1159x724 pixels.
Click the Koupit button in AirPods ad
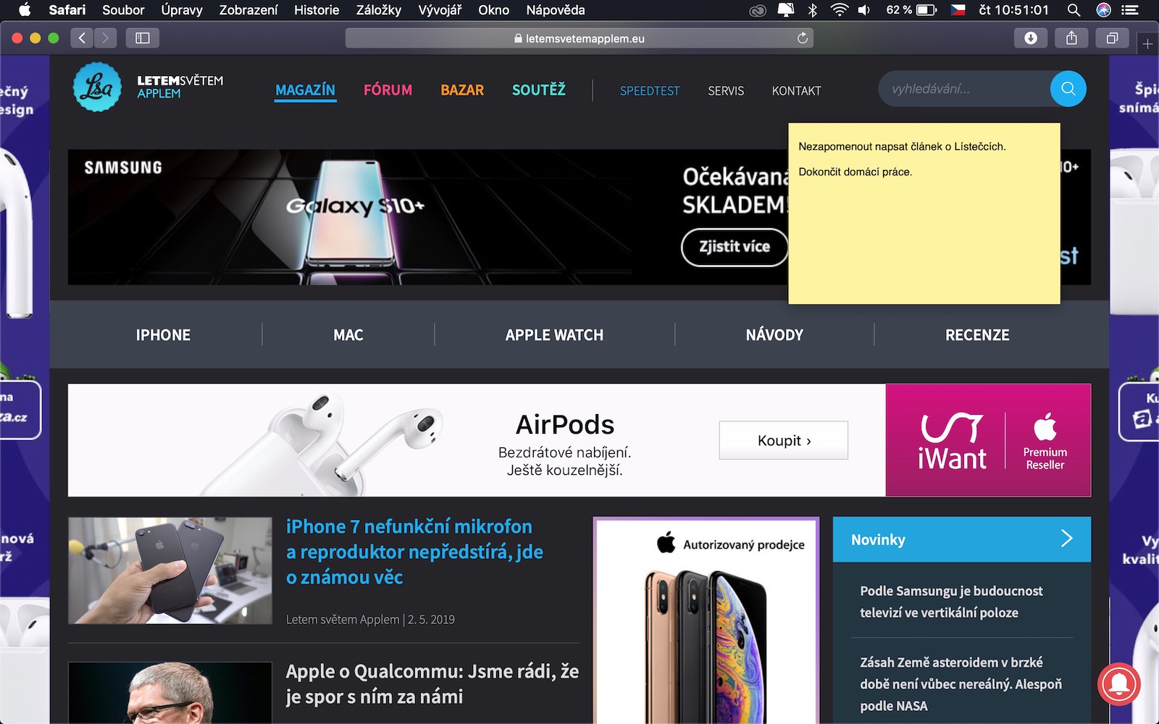pos(784,440)
